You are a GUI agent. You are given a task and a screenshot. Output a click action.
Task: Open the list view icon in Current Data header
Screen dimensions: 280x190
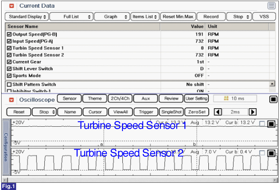271,6
